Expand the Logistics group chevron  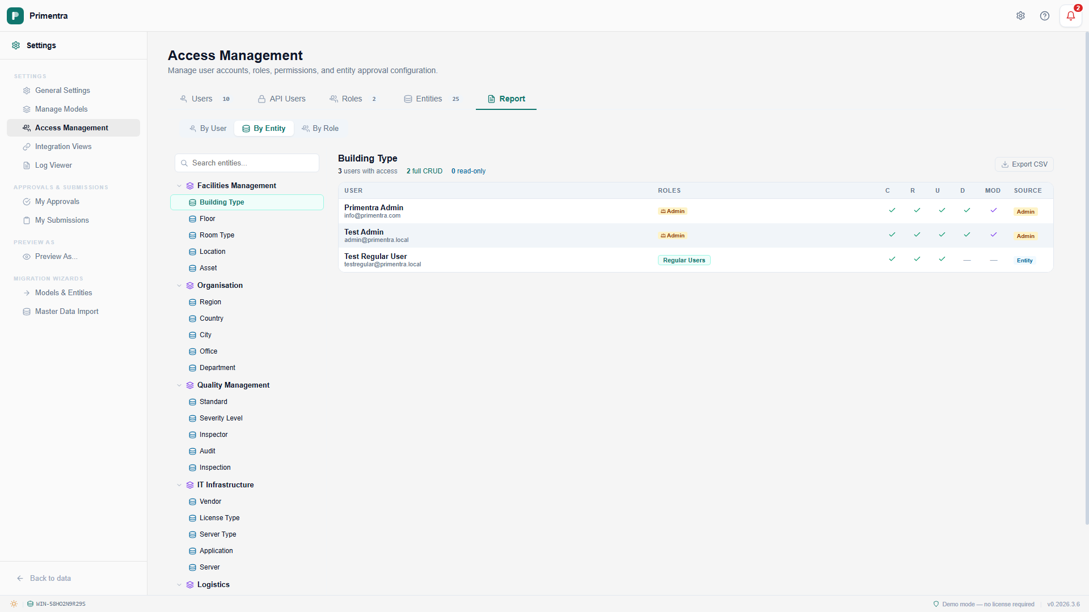[x=179, y=585]
